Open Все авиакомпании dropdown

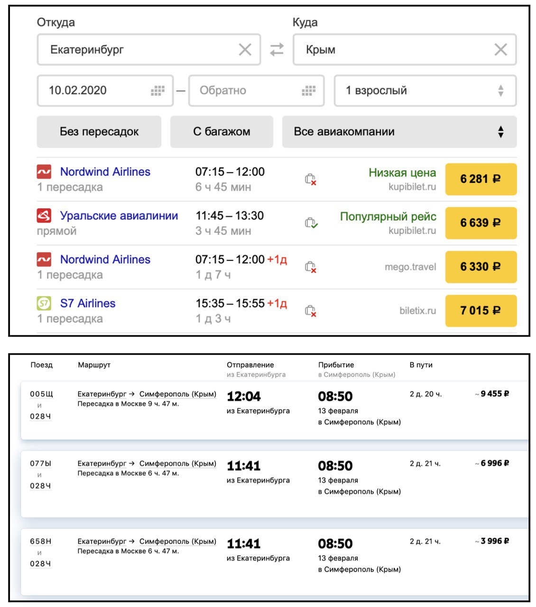pyautogui.click(x=399, y=132)
